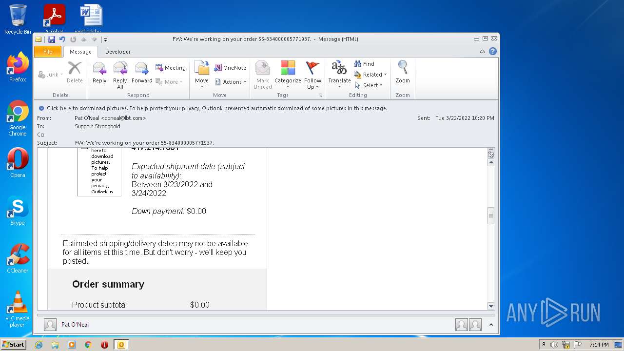Save the message via floppy disk icon
Screen dimensions: 624x351
(x=51, y=39)
